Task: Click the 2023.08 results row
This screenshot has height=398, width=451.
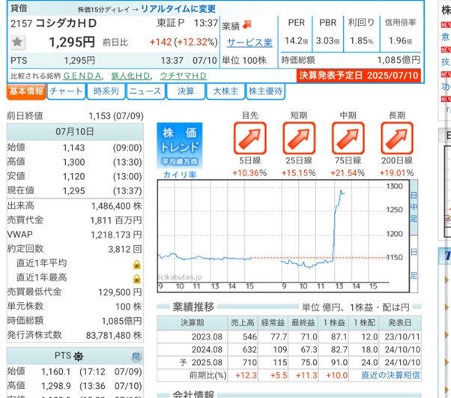Action: click(x=289, y=337)
